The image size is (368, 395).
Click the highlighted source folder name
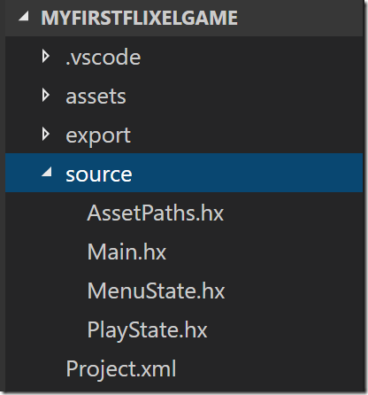pyautogui.click(x=99, y=174)
